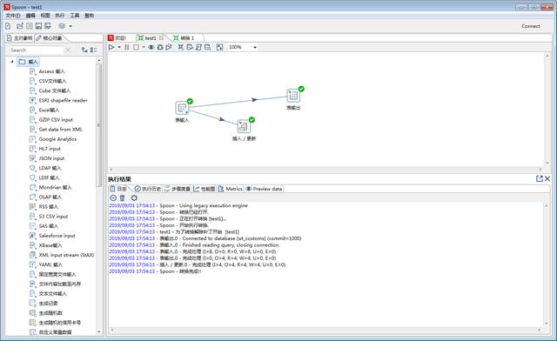Click the show error lines icon in log toolbar
This screenshot has height=341, width=557.
[x=113, y=197]
